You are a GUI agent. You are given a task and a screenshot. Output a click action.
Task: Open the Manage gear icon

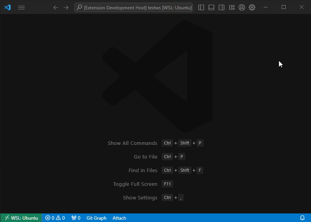click(x=252, y=7)
